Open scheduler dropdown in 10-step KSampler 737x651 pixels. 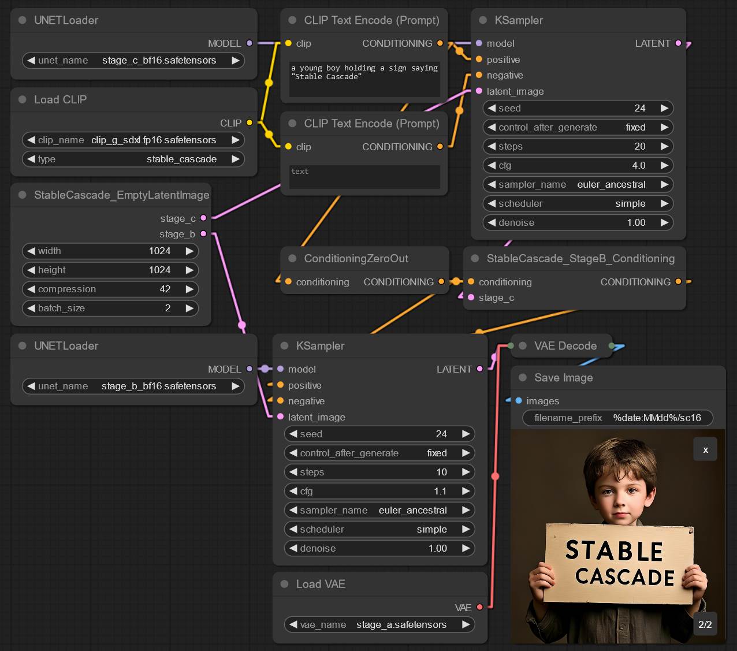379,529
